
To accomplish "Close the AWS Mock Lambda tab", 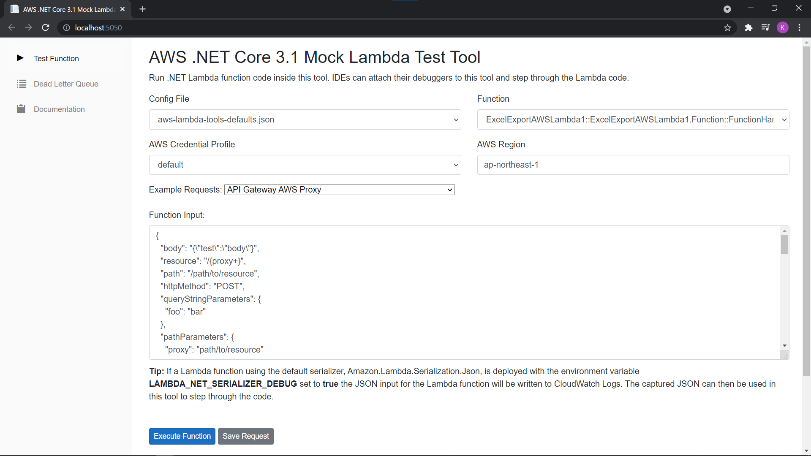I will pos(122,9).
